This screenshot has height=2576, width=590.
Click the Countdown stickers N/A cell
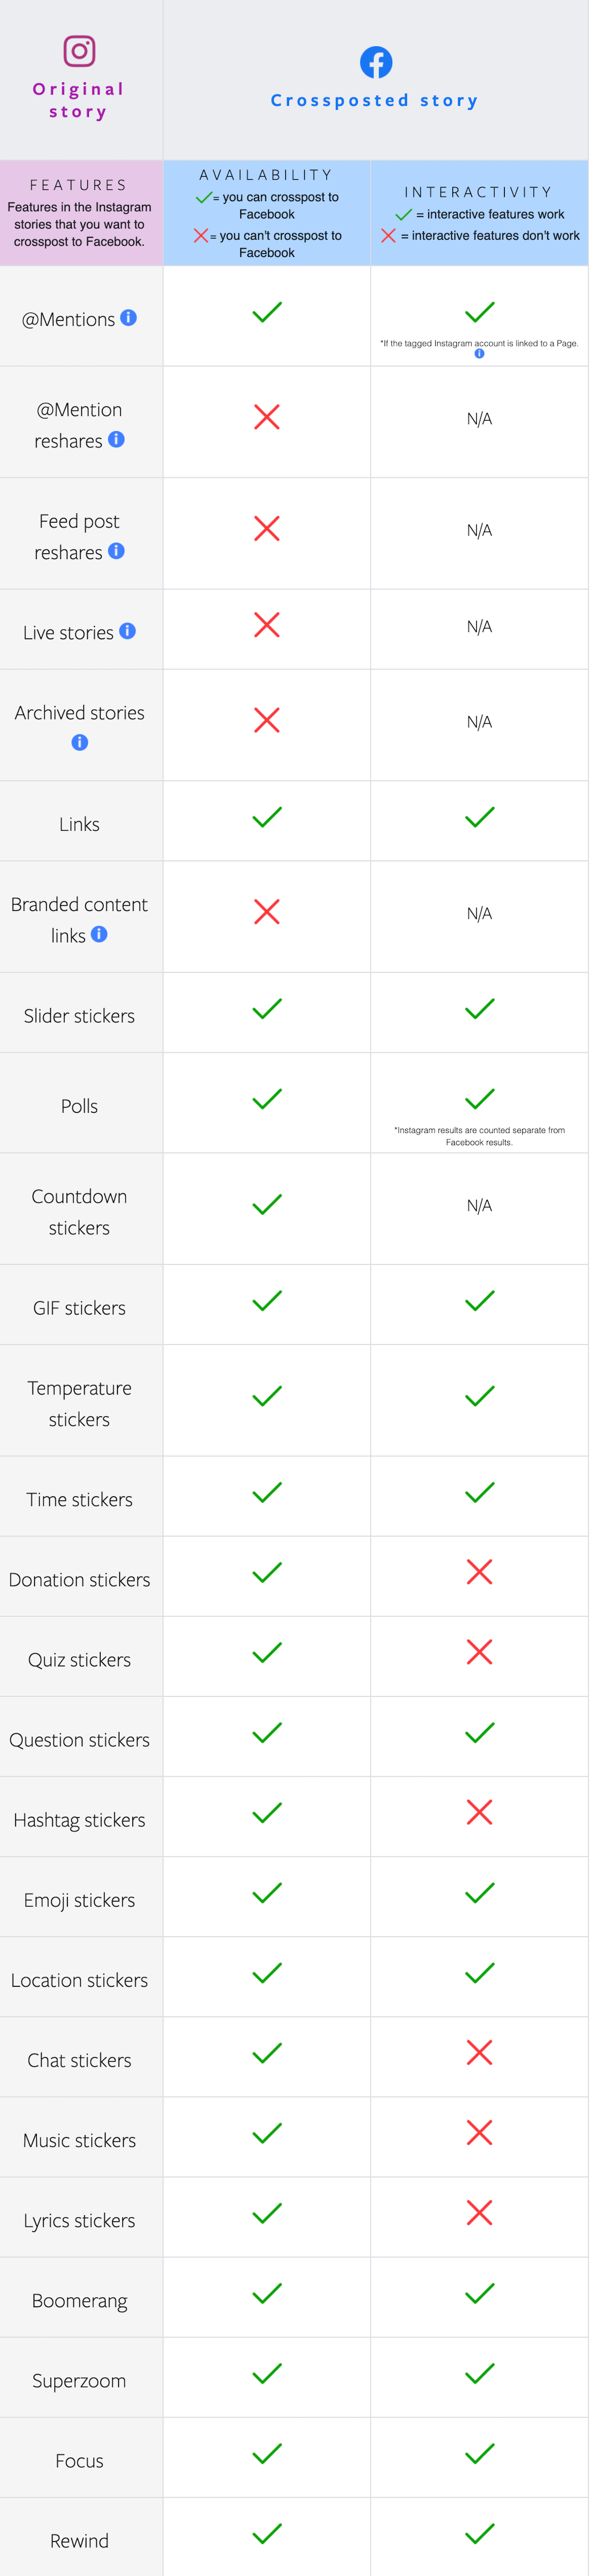coord(479,1206)
